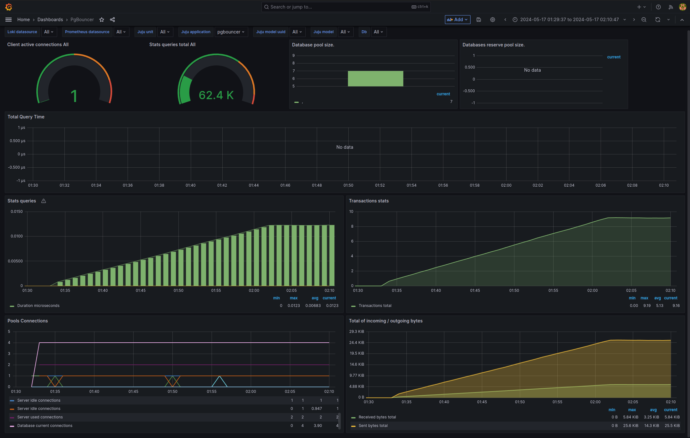Viewport: 690px width, 438px height.
Task: Toggle Sent bytes total series
Action: click(x=373, y=426)
